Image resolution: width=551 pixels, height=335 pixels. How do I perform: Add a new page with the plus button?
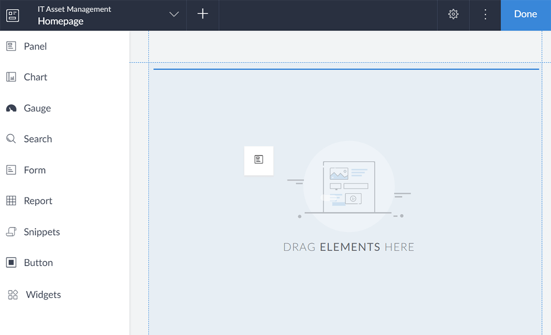click(x=202, y=14)
